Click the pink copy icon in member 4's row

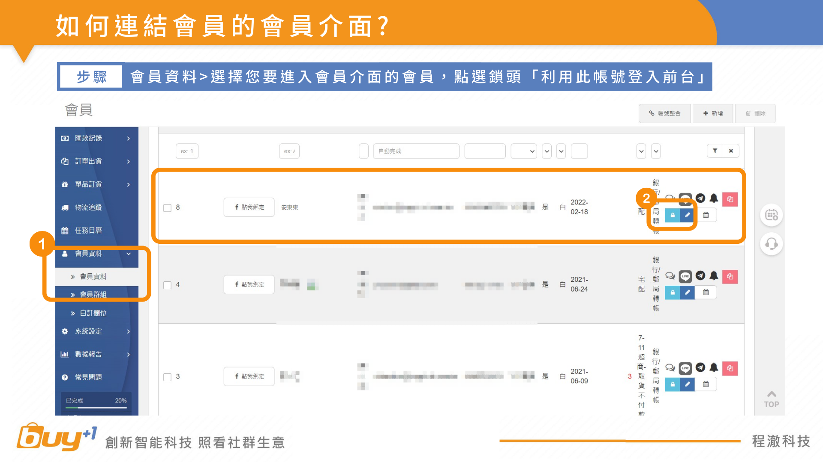(730, 277)
